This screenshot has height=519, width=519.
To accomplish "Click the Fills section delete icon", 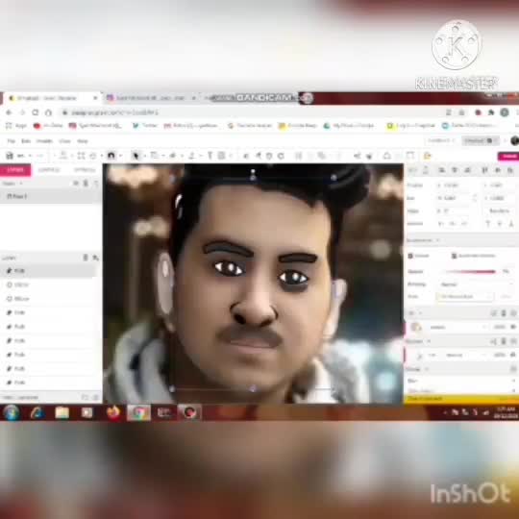I will click(x=504, y=312).
